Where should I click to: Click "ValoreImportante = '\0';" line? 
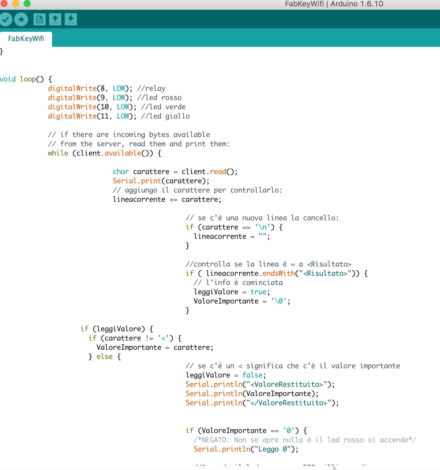(242, 301)
